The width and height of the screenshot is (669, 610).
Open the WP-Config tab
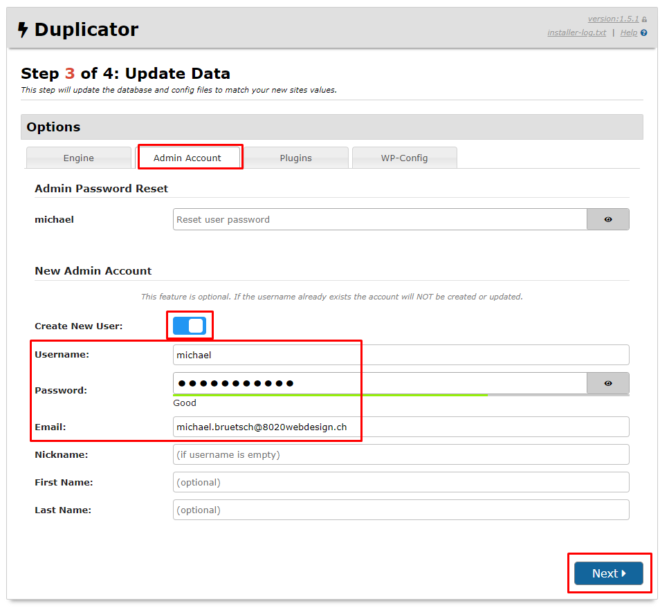click(405, 158)
